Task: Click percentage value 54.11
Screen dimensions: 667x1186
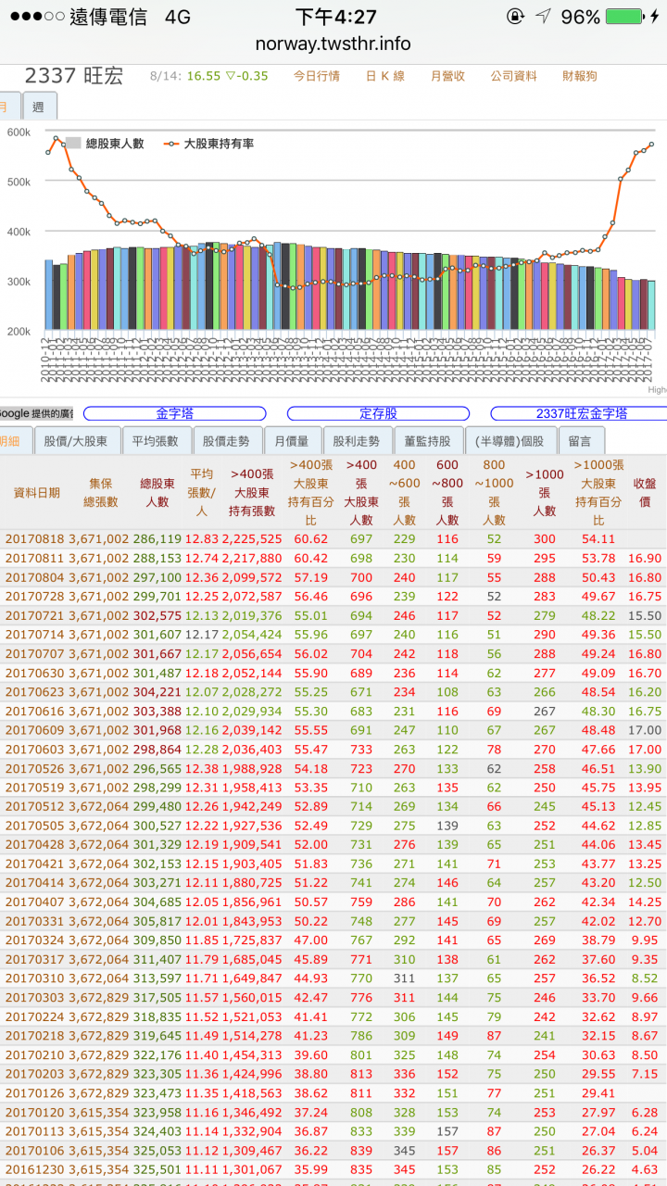Action: 598,538
